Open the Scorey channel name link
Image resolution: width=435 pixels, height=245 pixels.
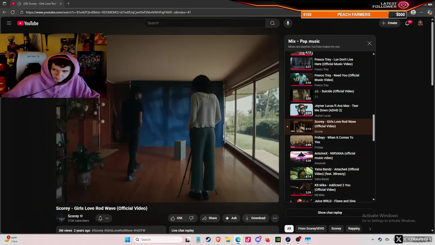coord(73,216)
